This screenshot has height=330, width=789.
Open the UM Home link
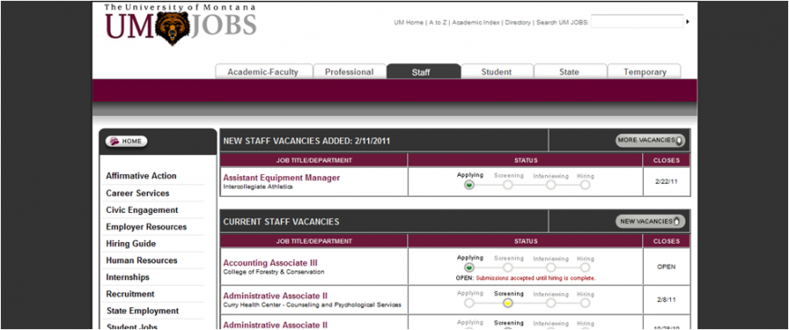pyautogui.click(x=409, y=23)
